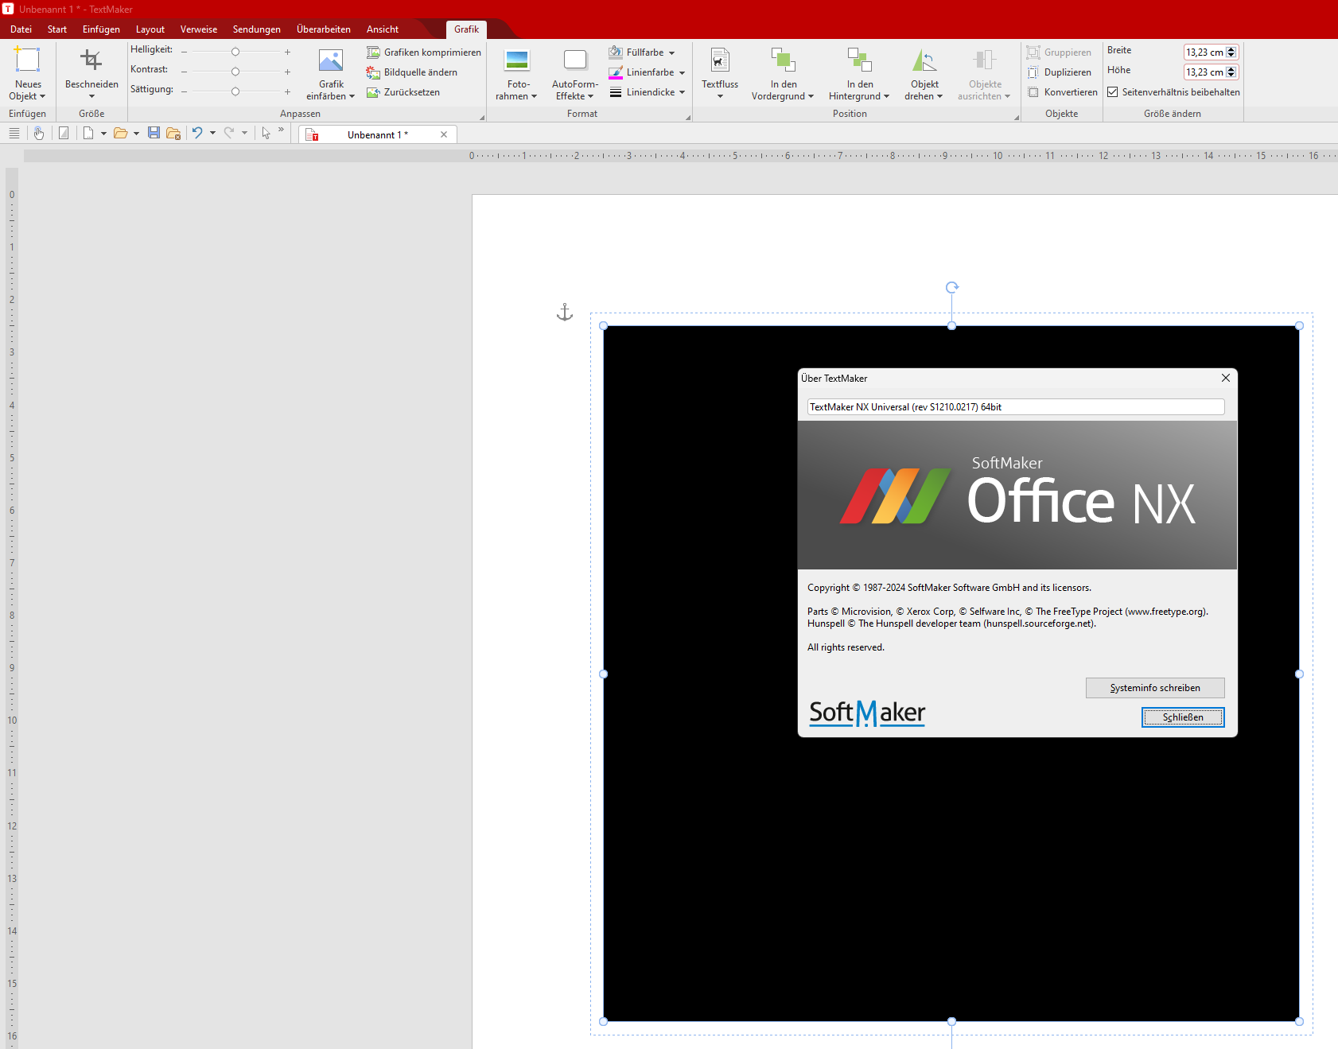Click the open folder icon in quick toolbar
The height and width of the screenshot is (1049, 1338).
click(x=120, y=134)
